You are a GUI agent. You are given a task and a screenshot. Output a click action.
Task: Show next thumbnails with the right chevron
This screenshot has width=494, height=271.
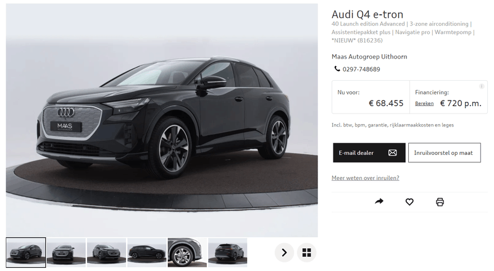tap(284, 252)
